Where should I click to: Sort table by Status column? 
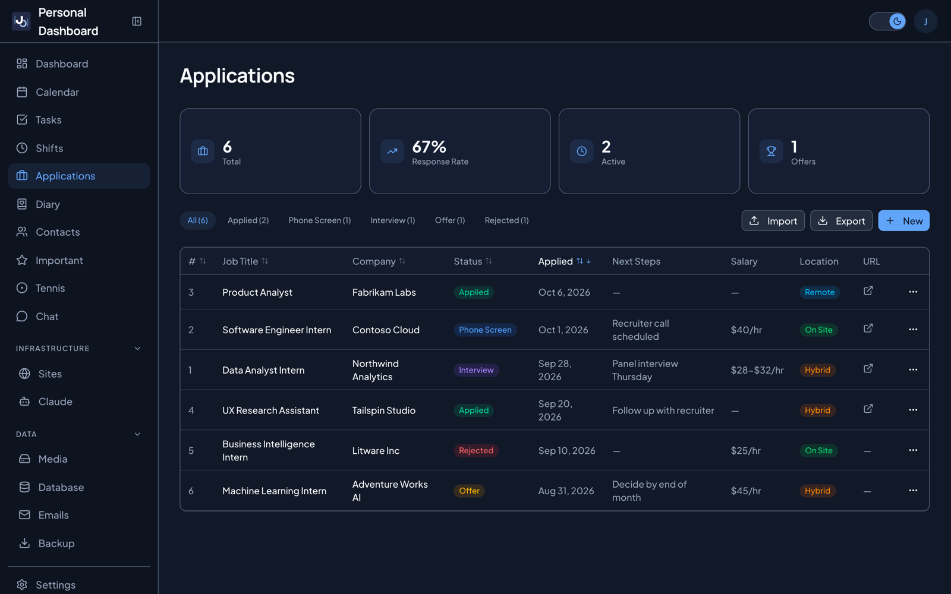click(473, 261)
